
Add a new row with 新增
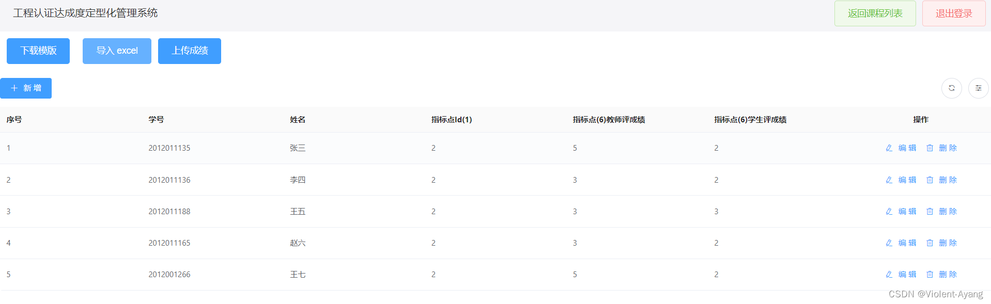(26, 88)
